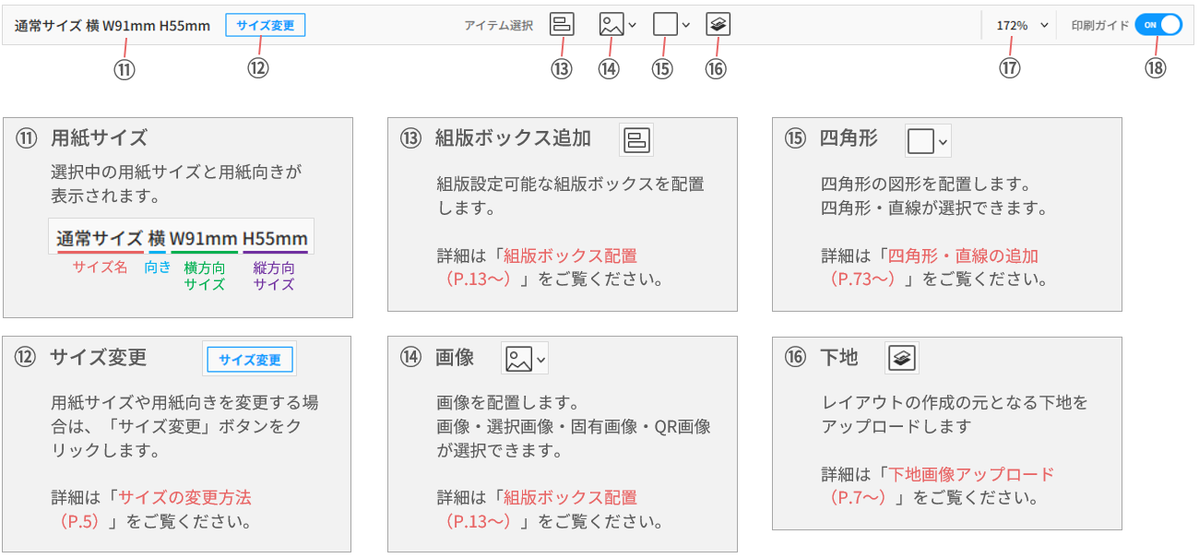1199x558 pixels.
Task: Click the background layer upload icon in toolbar
Action: pos(718,25)
